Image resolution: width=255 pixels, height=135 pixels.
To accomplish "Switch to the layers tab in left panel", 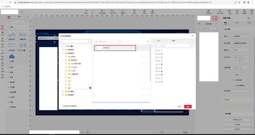I will (20, 17).
